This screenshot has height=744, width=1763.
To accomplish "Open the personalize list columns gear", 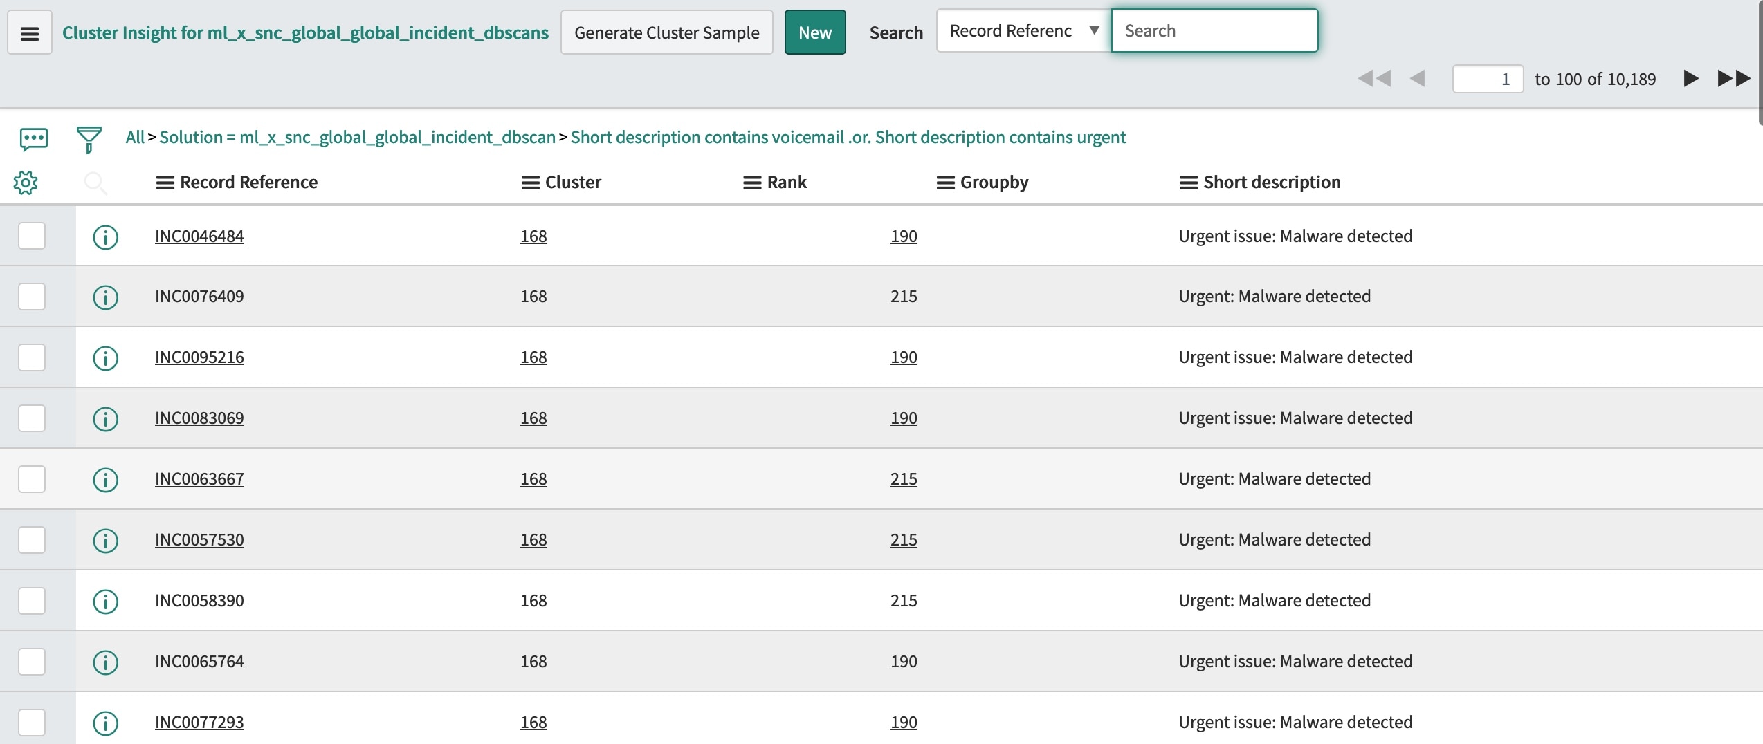I will point(26,183).
